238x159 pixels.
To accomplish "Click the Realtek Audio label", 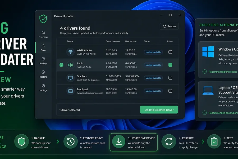I will tap(84, 67).
